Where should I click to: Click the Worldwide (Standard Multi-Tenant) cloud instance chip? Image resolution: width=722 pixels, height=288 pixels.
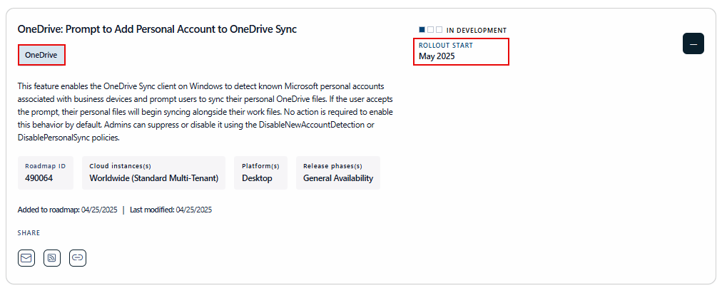coord(153,173)
